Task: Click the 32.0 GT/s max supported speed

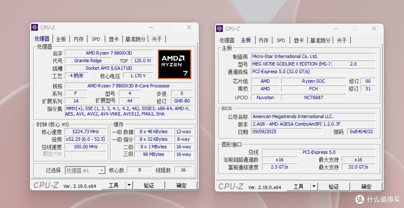Action: (358, 167)
